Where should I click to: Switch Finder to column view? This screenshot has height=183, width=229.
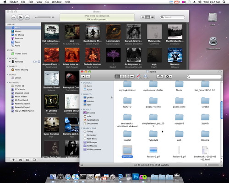click(x=127, y=76)
